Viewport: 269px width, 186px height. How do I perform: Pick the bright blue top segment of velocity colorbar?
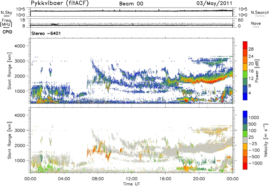[245, 114]
